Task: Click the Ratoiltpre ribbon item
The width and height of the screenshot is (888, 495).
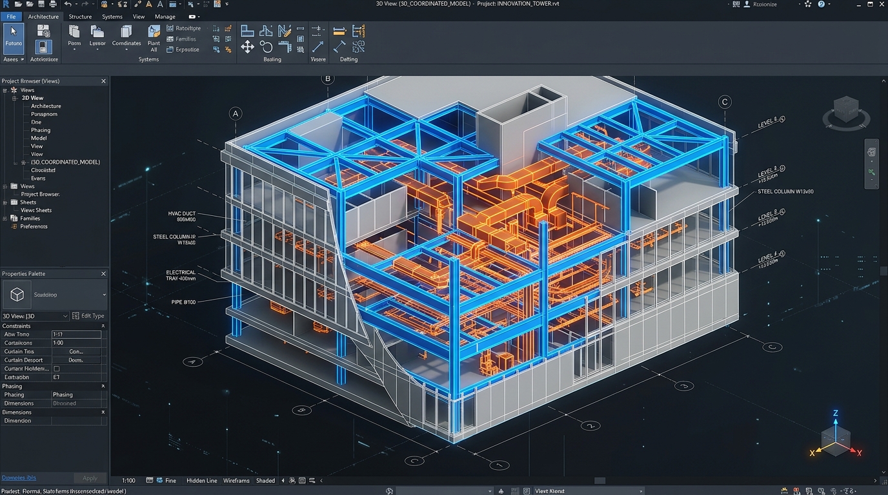Action: click(184, 28)
